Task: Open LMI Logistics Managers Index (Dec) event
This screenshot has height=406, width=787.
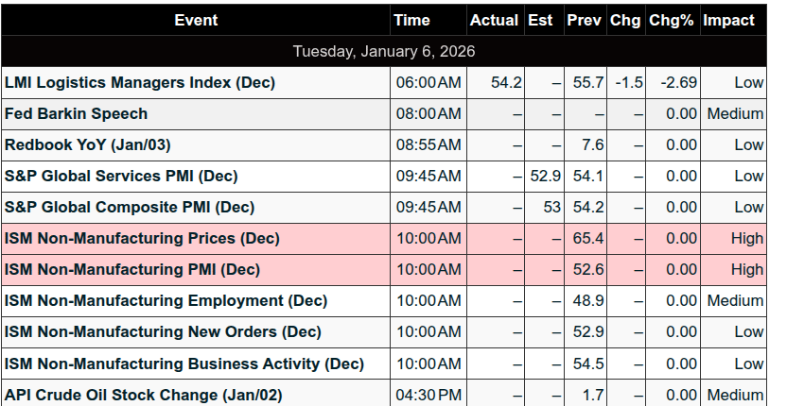Action: tap(140, 82)
